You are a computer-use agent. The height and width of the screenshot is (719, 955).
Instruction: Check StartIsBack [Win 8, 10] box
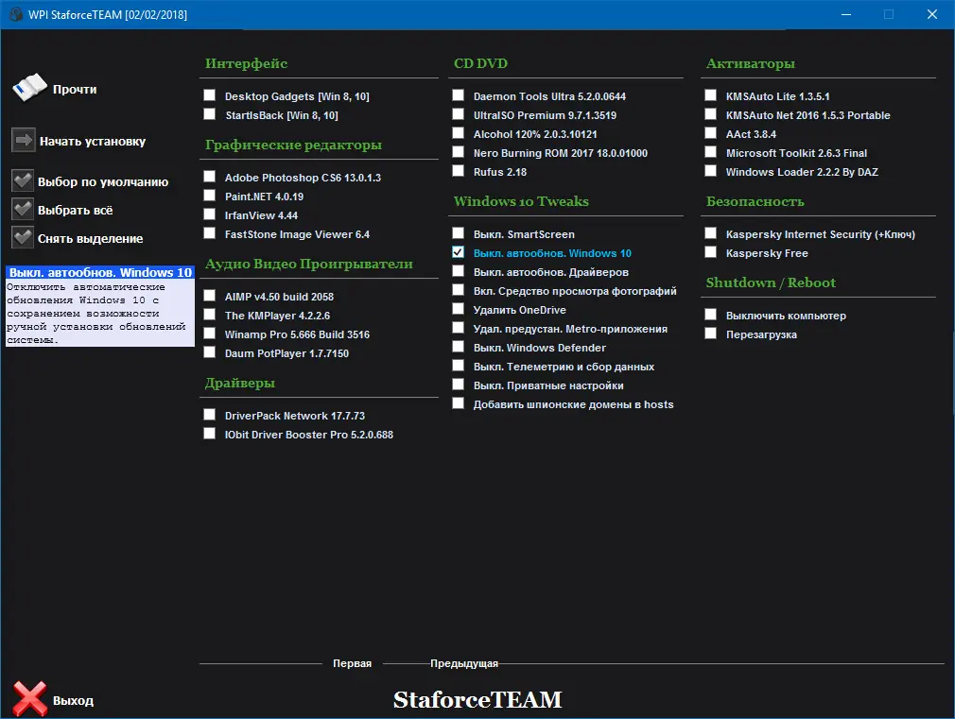point(210,113)
